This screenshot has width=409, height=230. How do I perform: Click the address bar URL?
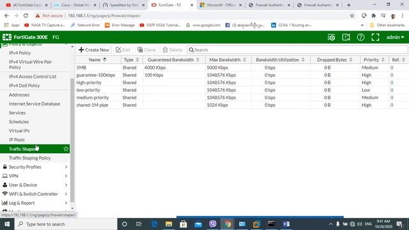[x=104, y=15]
